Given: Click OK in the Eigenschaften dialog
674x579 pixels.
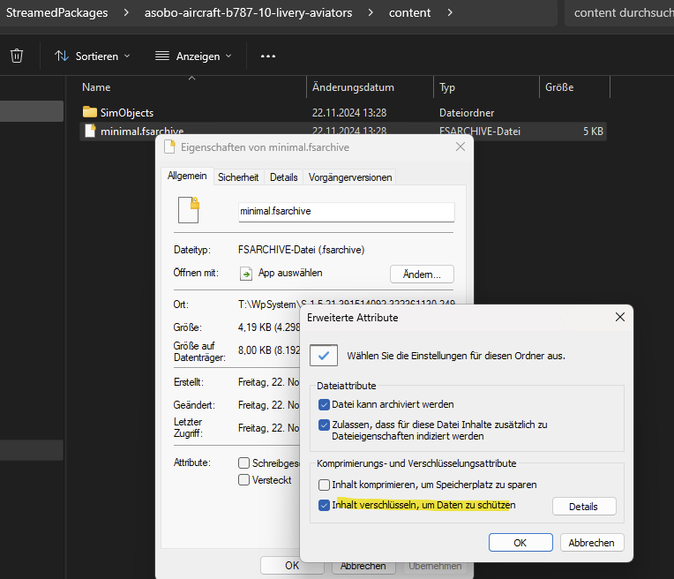Looking at the screenshot, I should point(292,565).
